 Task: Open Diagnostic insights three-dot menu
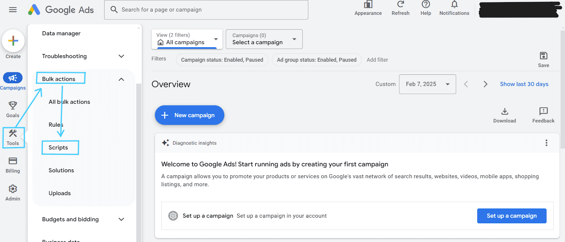[546, 143]
